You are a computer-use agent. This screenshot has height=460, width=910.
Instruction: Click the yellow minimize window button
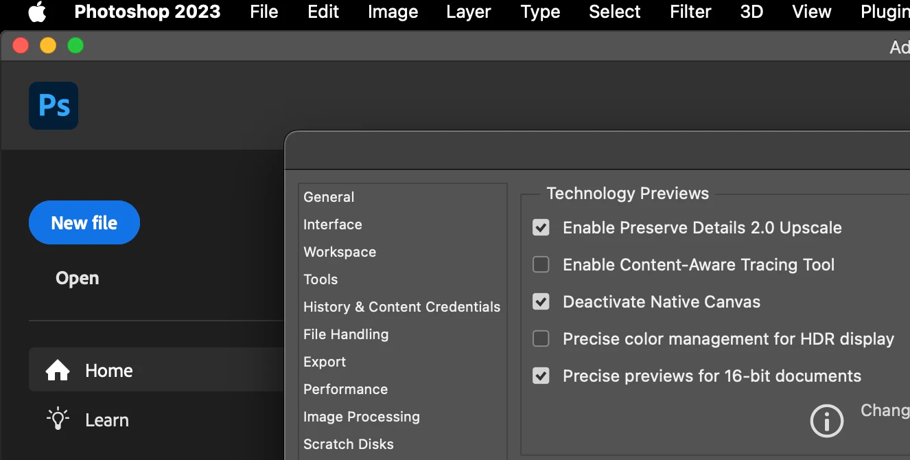tap(48, 45)
